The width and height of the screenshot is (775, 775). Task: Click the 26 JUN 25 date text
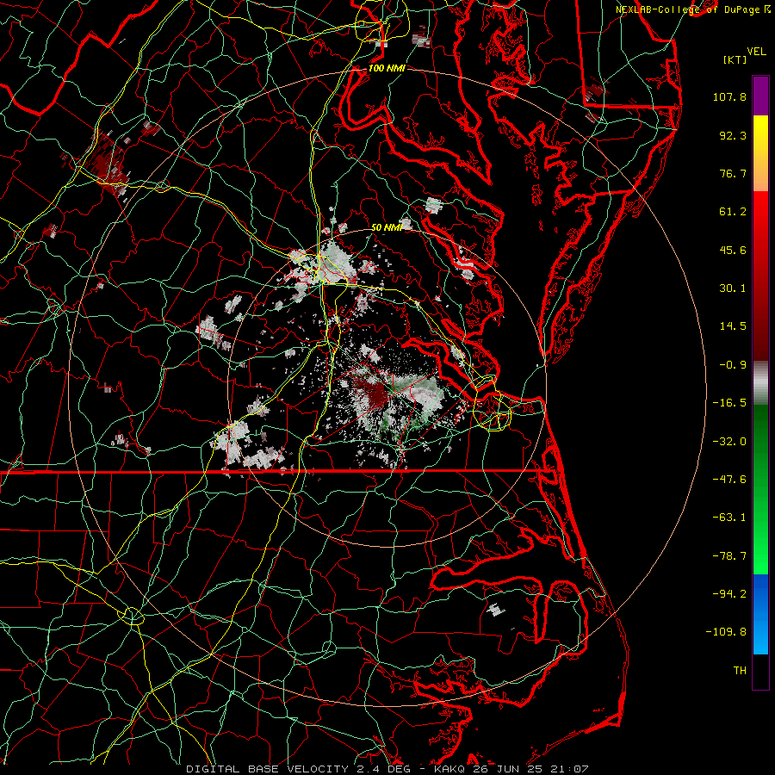pos(511,769)
